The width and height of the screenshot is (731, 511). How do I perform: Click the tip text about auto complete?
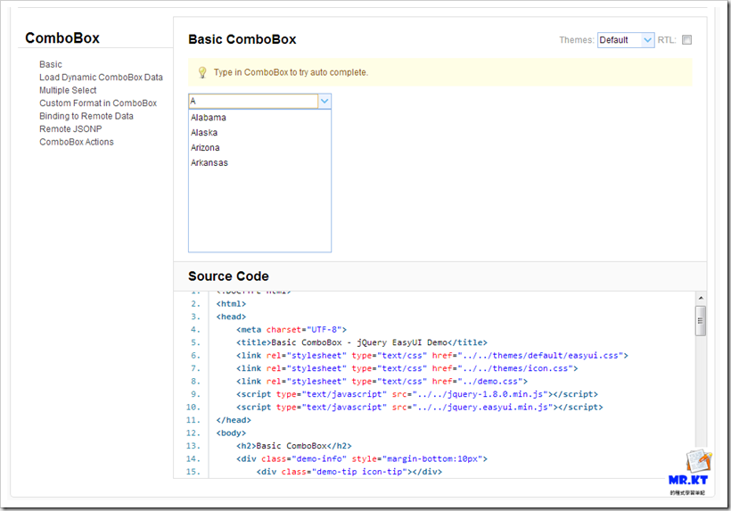(x=291, y=73)
